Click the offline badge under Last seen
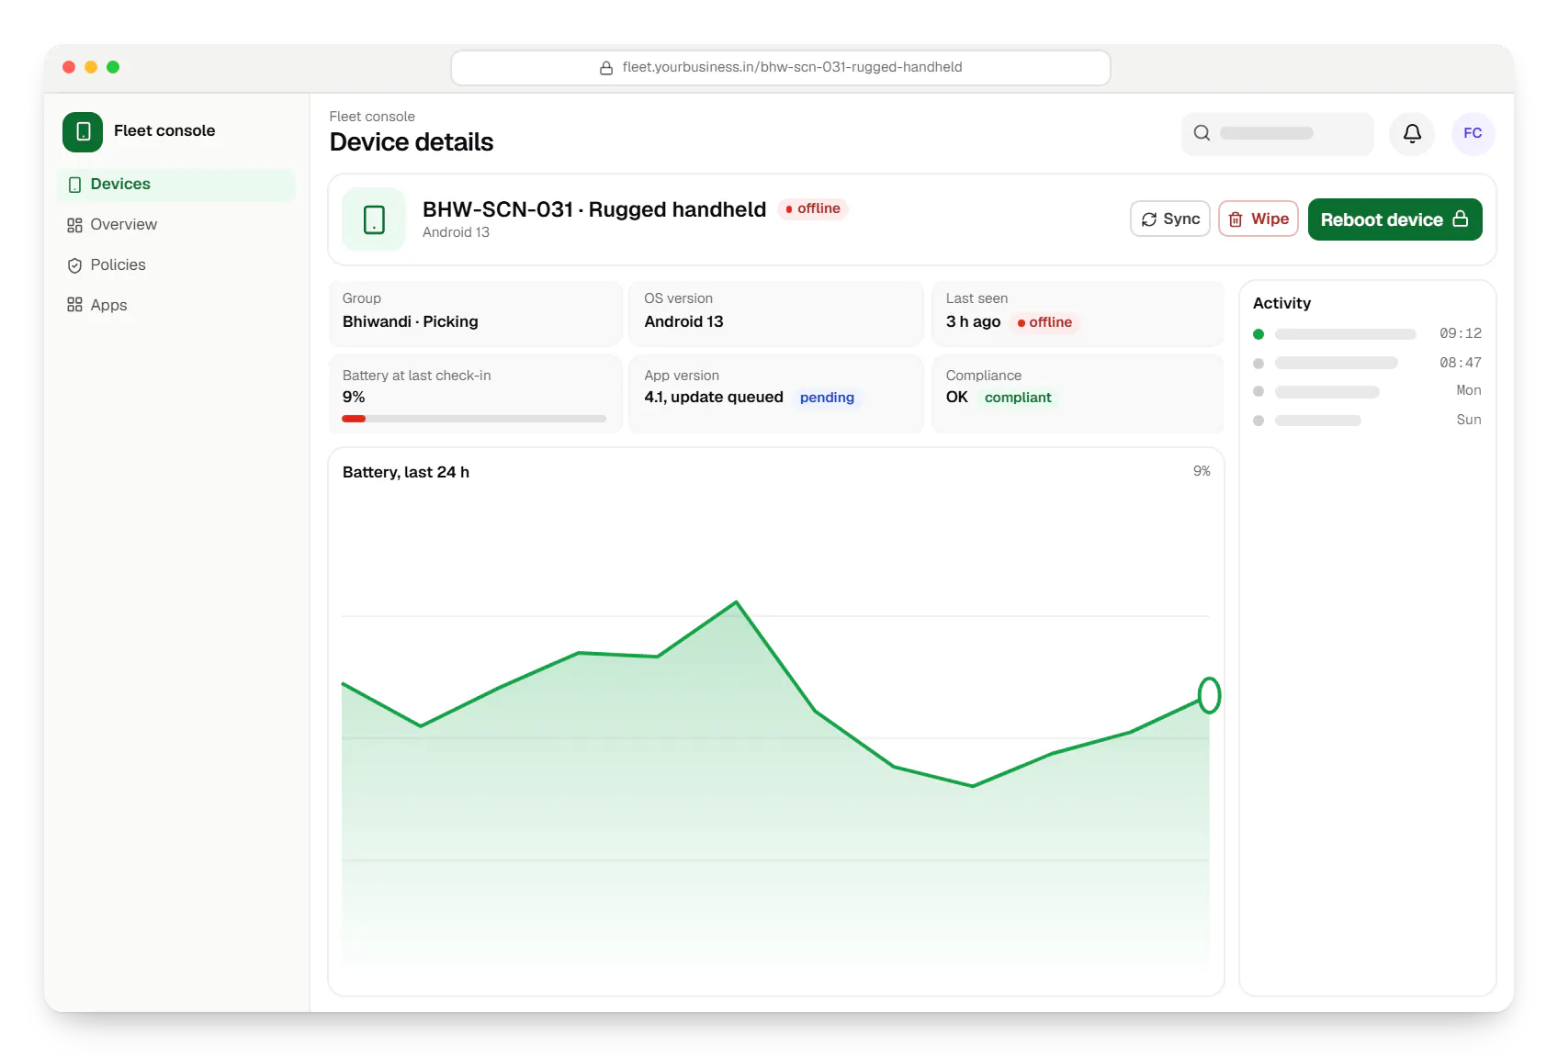This screenshot has height=1056, width=1558. coord(1044,322)
